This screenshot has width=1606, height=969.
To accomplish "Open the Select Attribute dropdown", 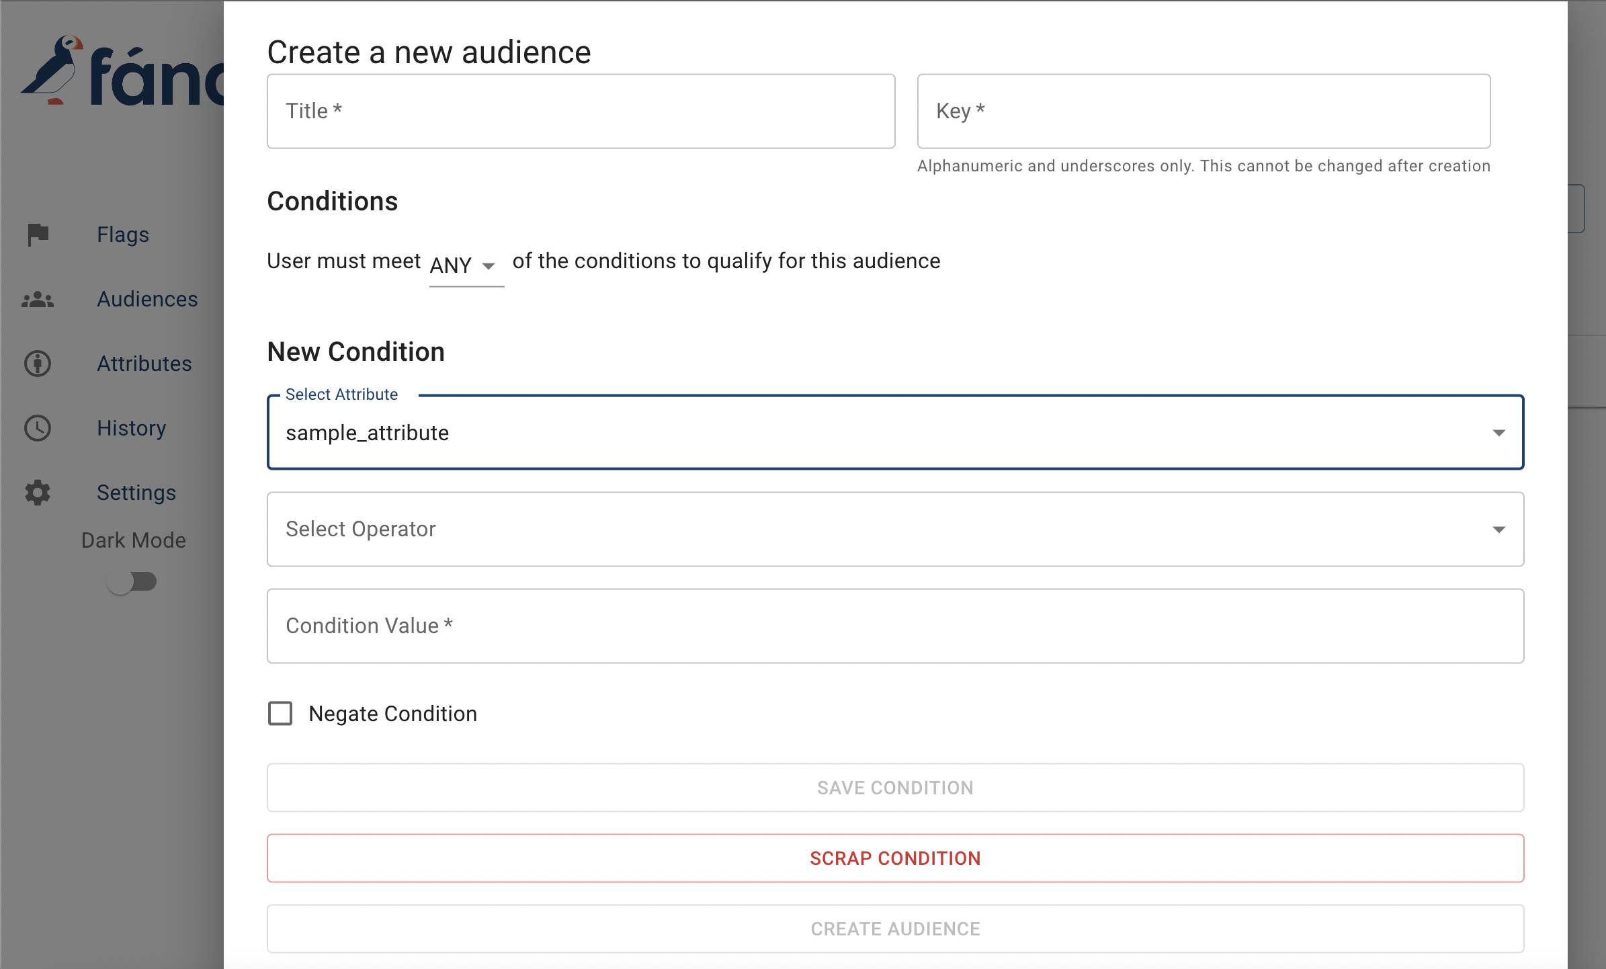I will click(895, 432).
